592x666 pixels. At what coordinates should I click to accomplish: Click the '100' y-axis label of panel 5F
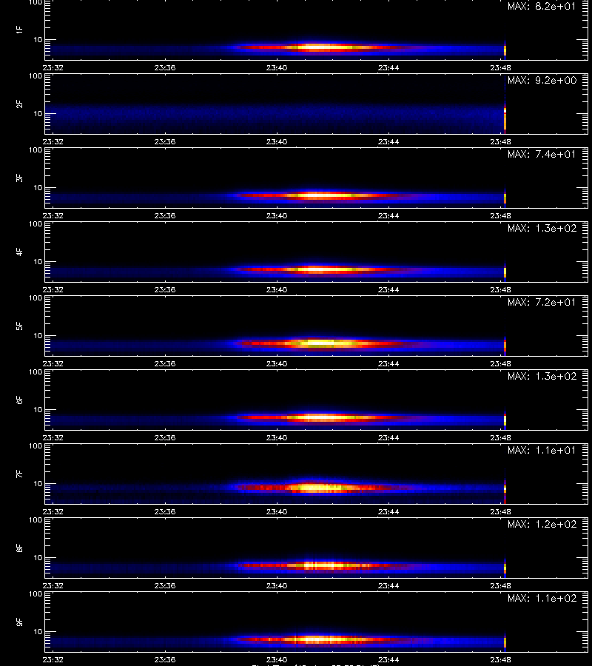click(36, 298)
